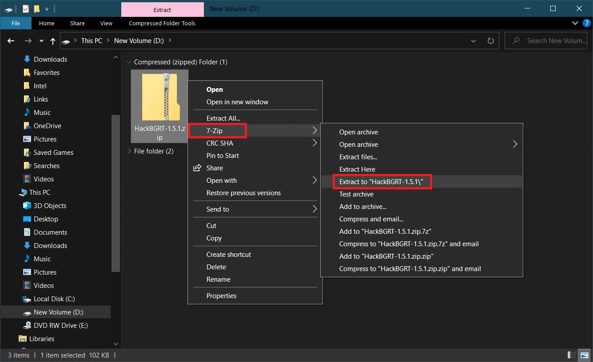Open the Compressed Folder Tools tab
Viewport: 593px width, 362px height.
click(x=162, y=23)
